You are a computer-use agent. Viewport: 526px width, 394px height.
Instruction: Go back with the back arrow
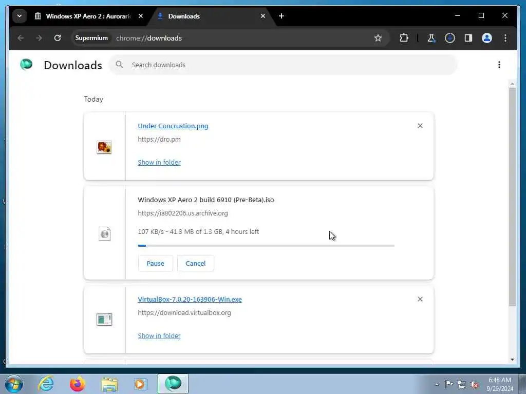tap(21, 38)
